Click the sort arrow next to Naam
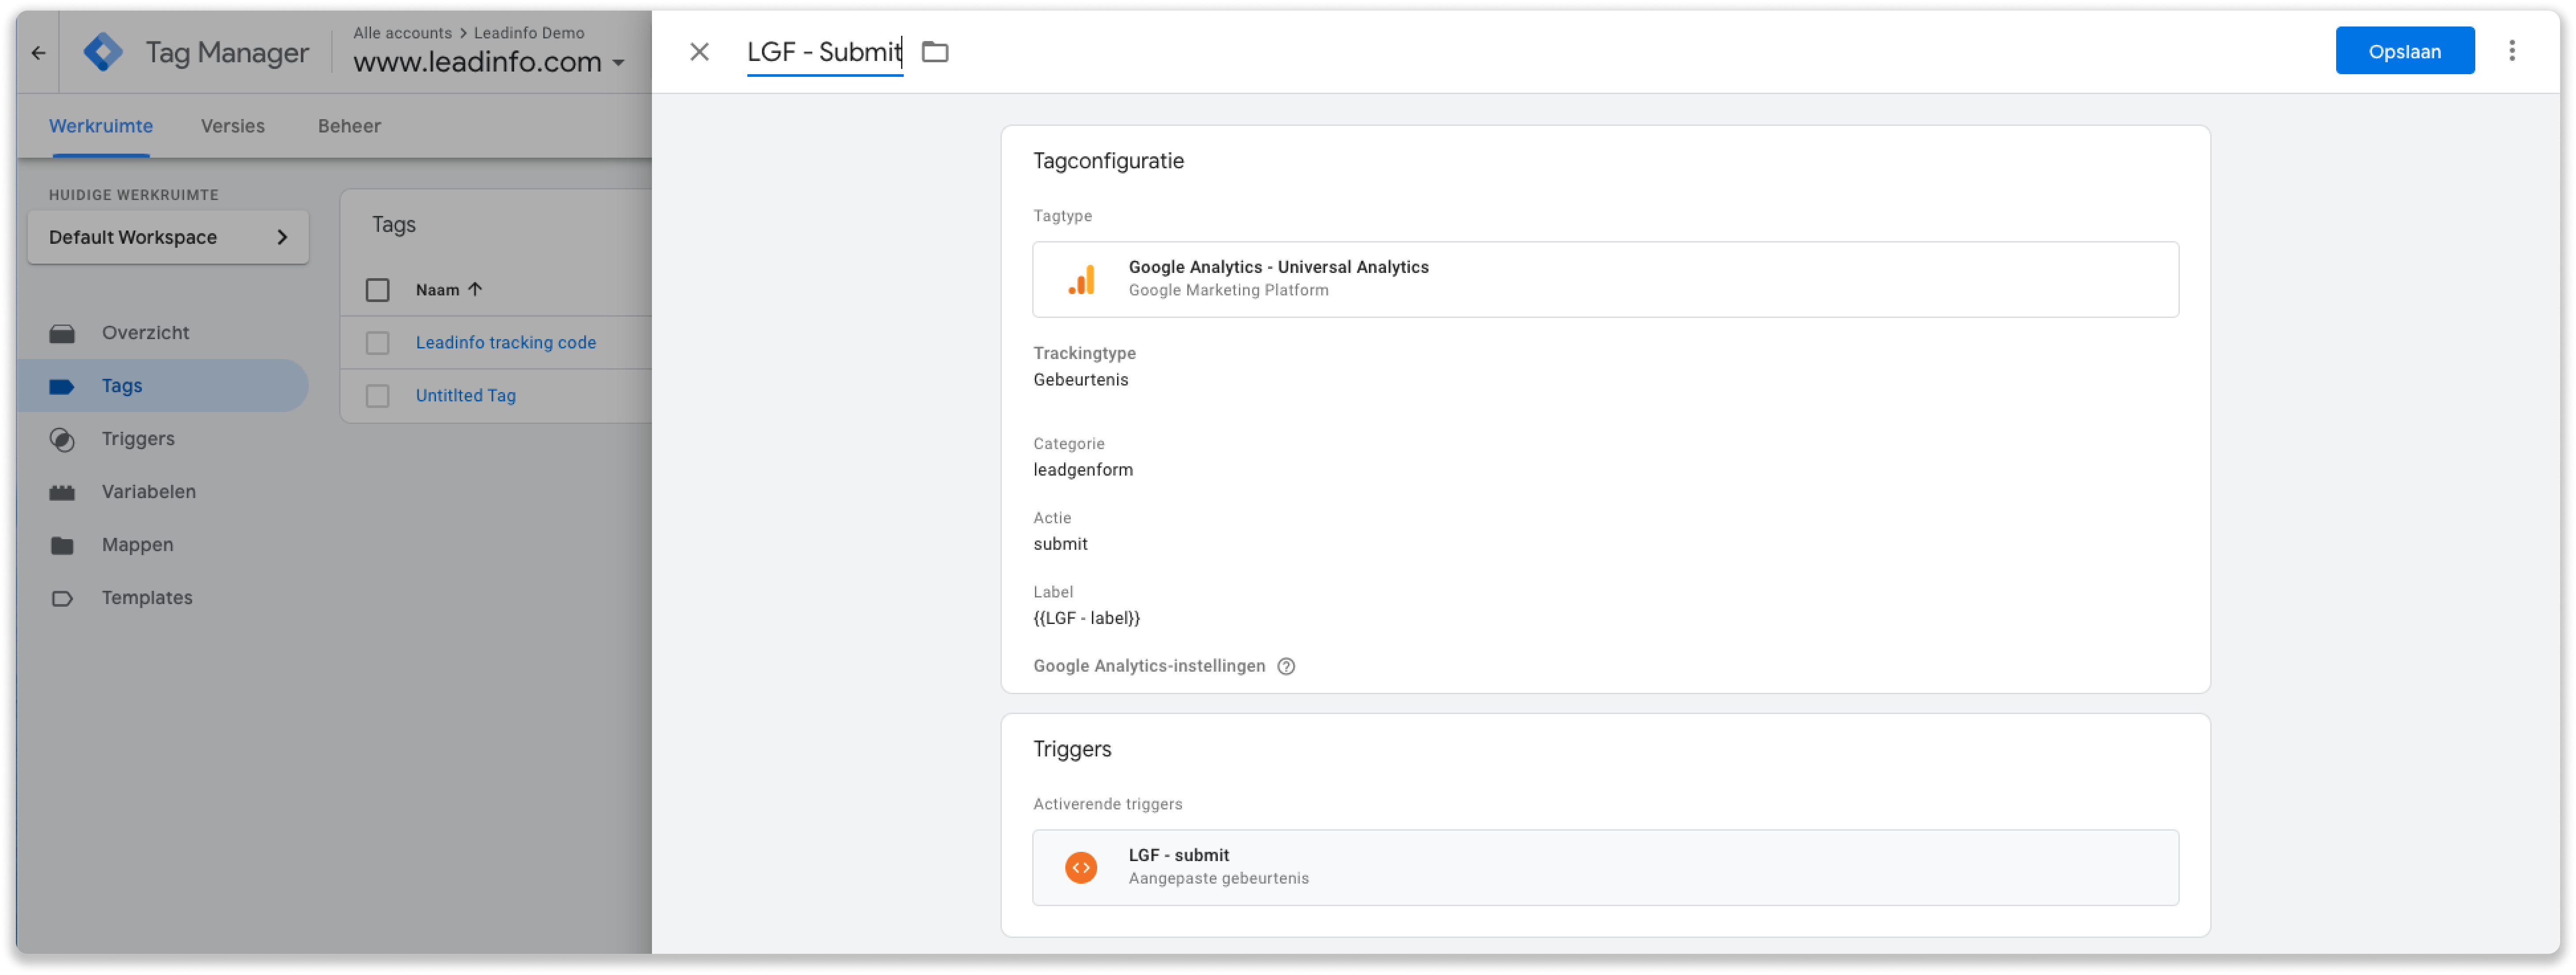 click(475, 289)
